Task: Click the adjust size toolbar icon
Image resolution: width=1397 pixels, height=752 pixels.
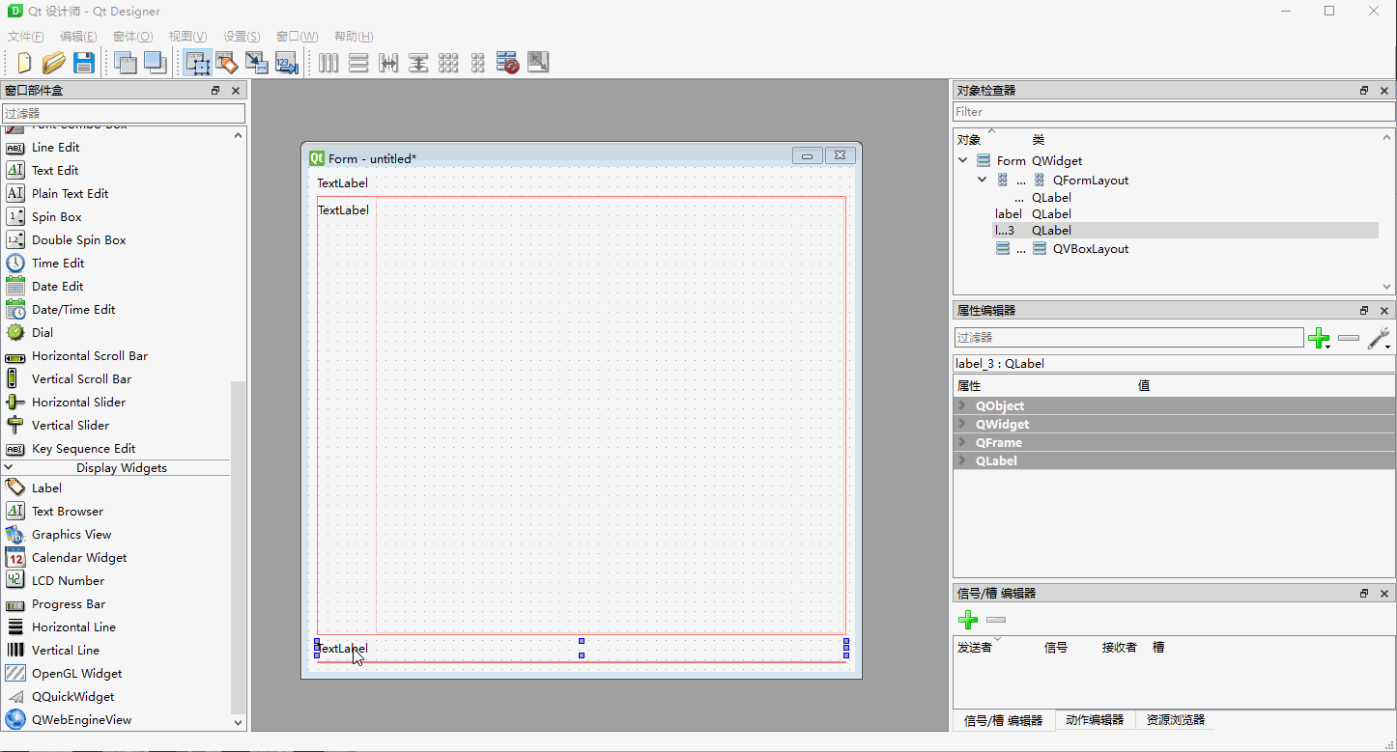Action: click(538, 62)
